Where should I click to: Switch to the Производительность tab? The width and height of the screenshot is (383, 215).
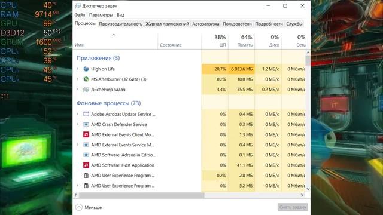point(120,24)
